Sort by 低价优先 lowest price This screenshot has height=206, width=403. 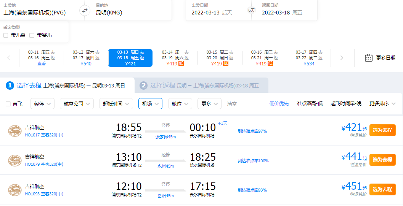(279, 103)
